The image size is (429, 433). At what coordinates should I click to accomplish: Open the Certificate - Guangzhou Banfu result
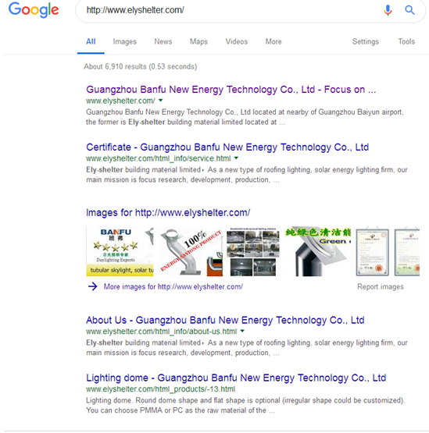coord(227,147)
